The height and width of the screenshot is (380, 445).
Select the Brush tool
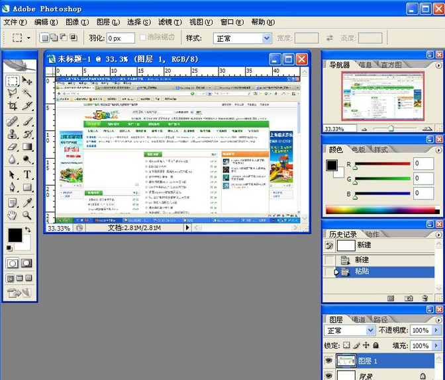pos(27,122)
